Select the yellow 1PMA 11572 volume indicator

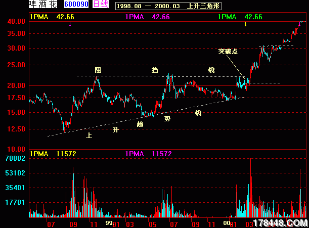pos(53,154)
